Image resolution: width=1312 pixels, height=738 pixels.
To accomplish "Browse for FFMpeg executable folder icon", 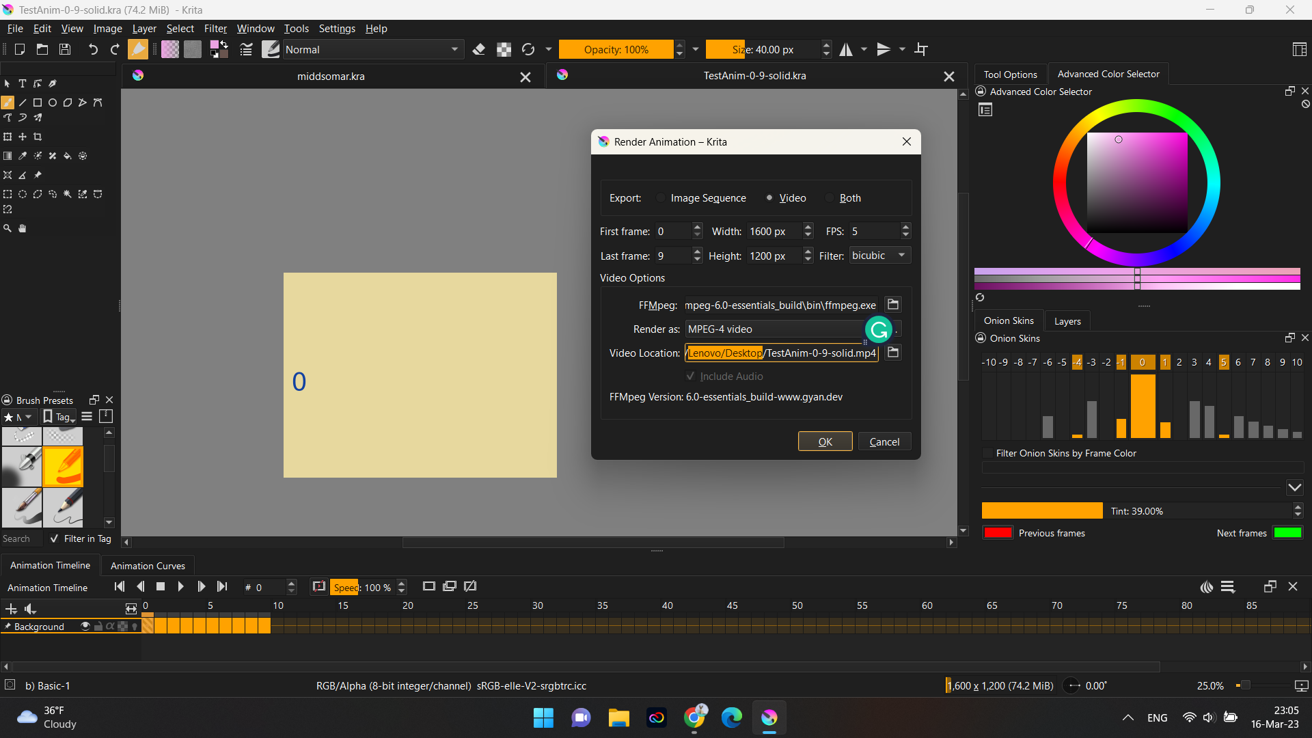I will tap(892, 305).
